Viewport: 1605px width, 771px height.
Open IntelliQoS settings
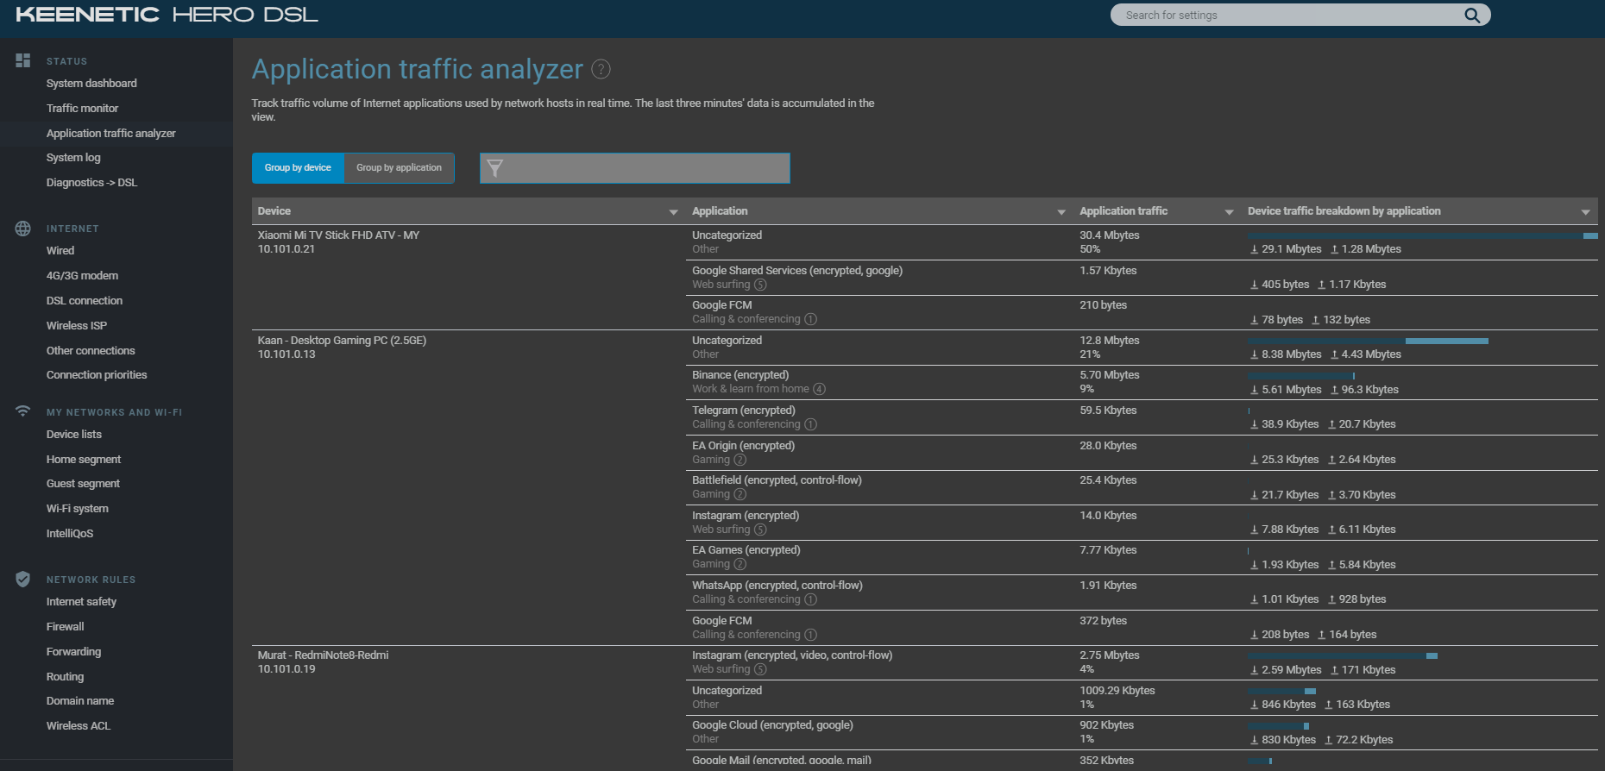70,534
